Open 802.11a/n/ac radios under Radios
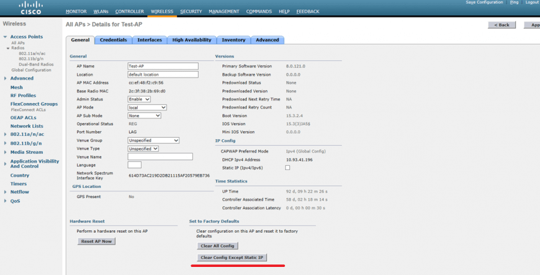 (32, 53)
